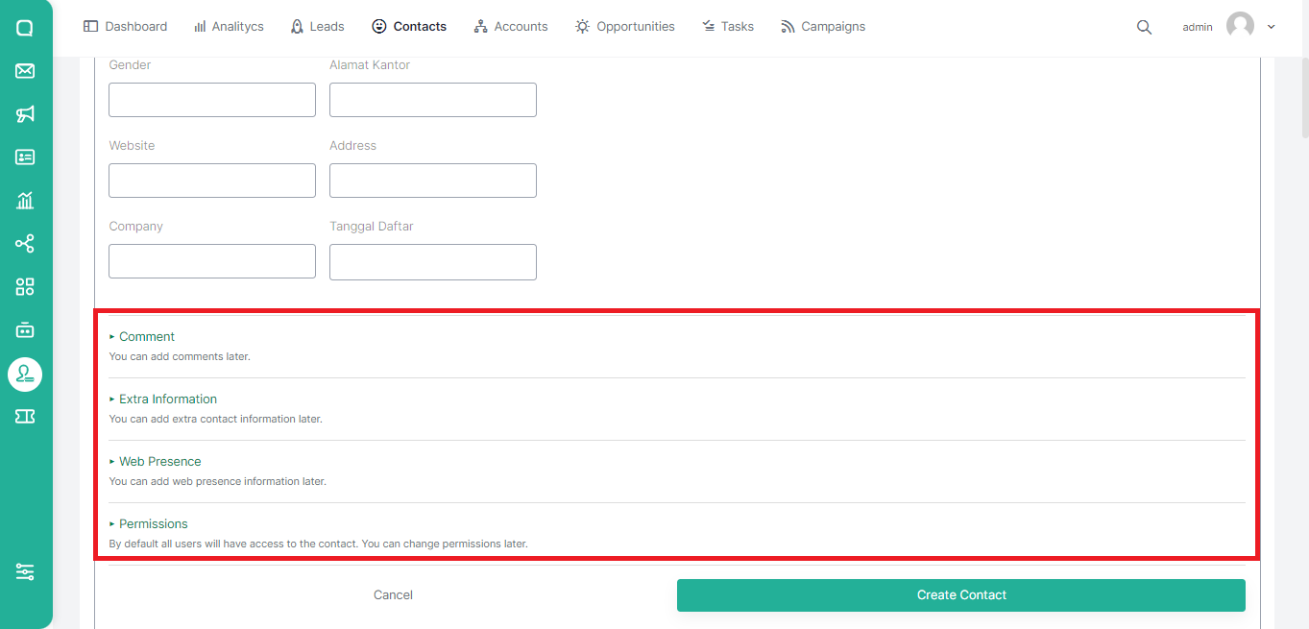
Task: Click the Website input field
Action: (x=212, y=181)
